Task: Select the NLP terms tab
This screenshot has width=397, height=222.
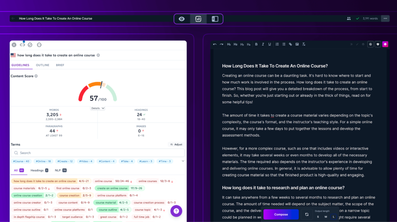Action: [59, 170]
